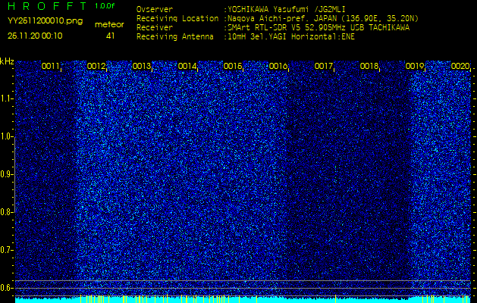Viewport: 477px width, 303px height.
Task: Click the meteor label
Action: pyautogui.click(x=109, y=25)
